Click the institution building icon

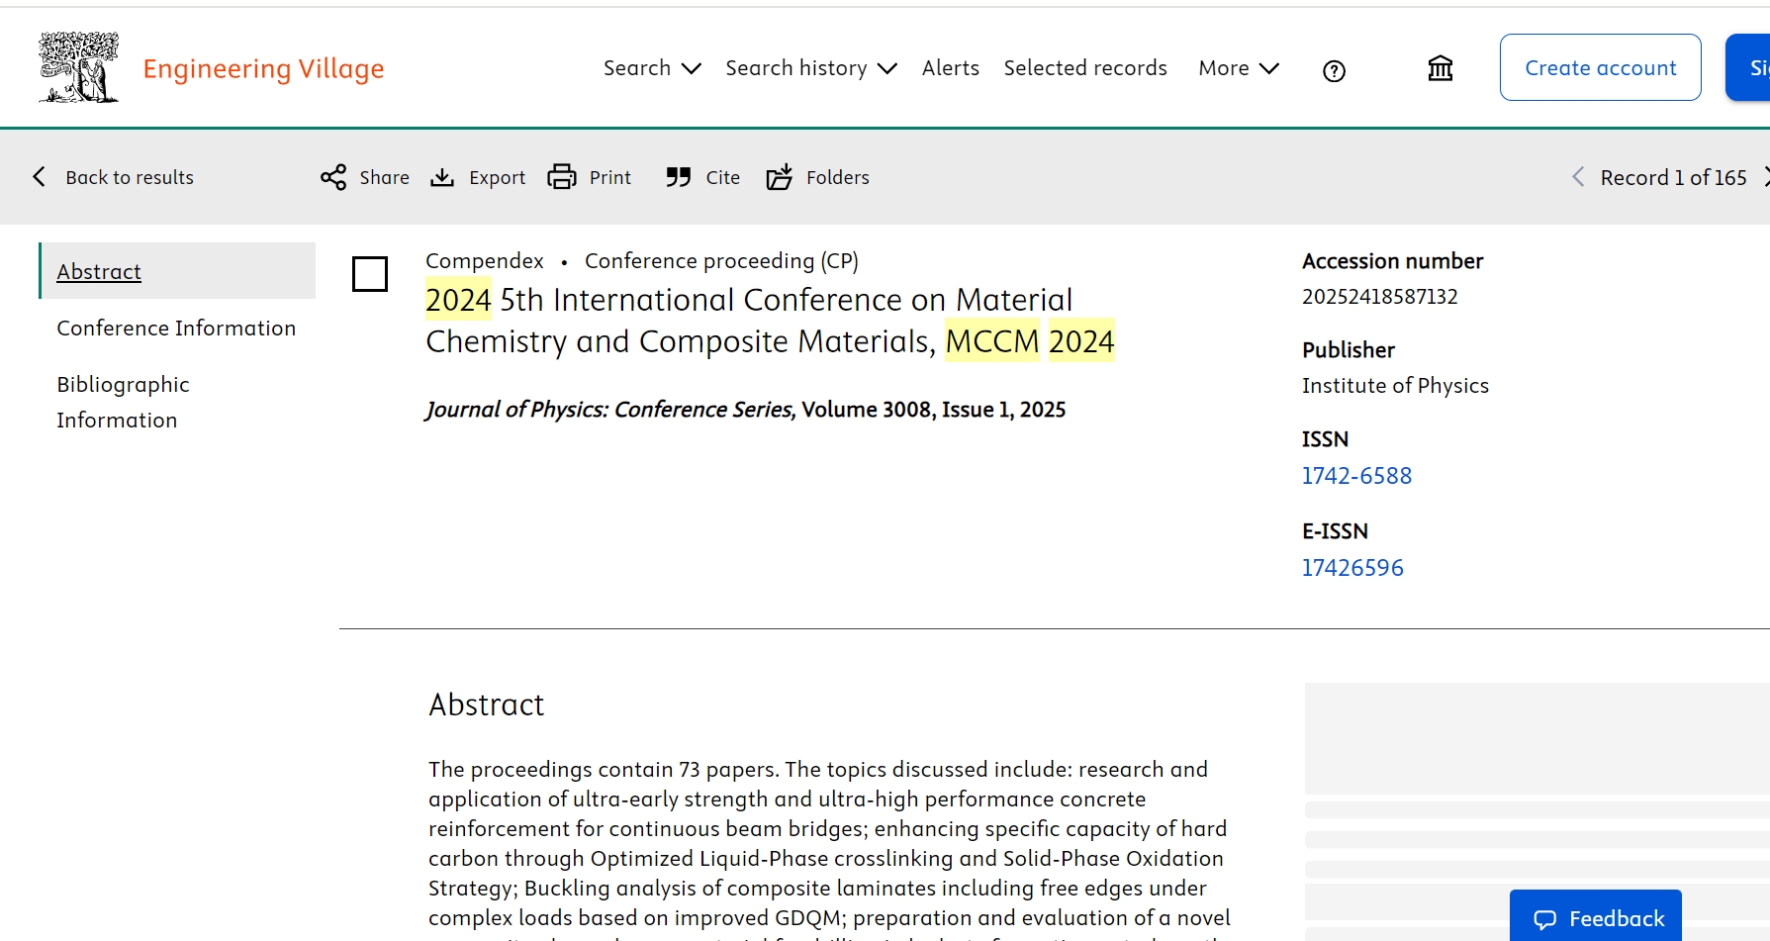[x=1440, y=68]
